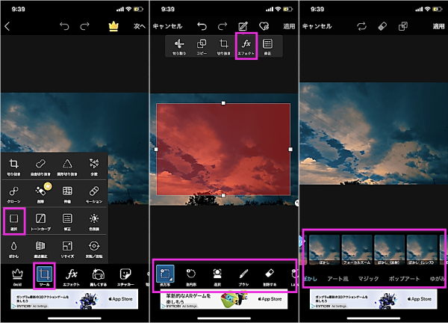Viewport: 448px width, 323px height.
Task: Open the color enhance sun icon tool
Action: [x=94, y=222]
